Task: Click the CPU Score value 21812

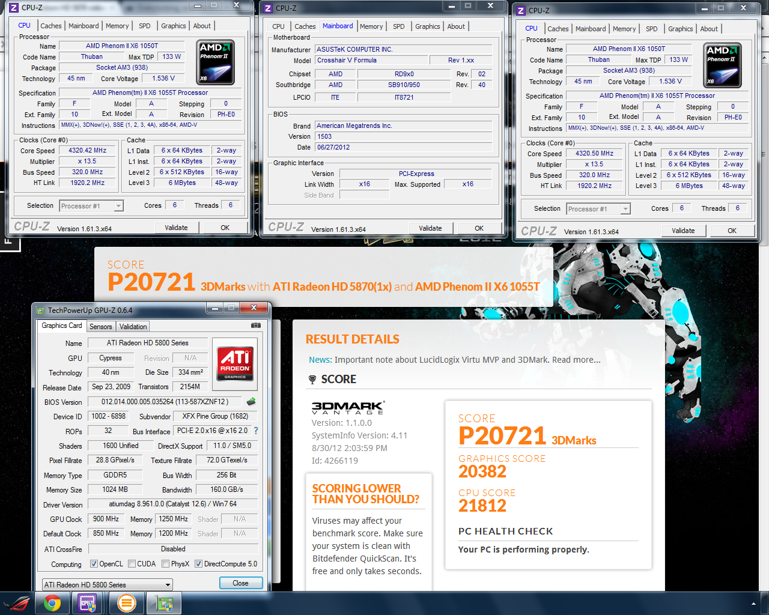Action: [482, 506]
